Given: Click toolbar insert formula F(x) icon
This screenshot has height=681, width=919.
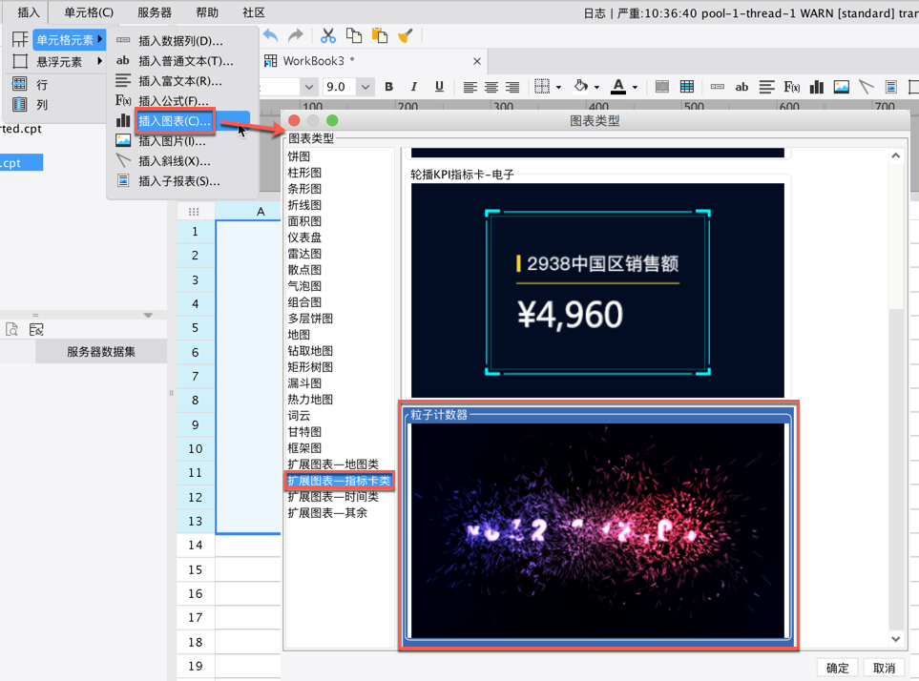Looking at the screenshot, I should 792,87.
